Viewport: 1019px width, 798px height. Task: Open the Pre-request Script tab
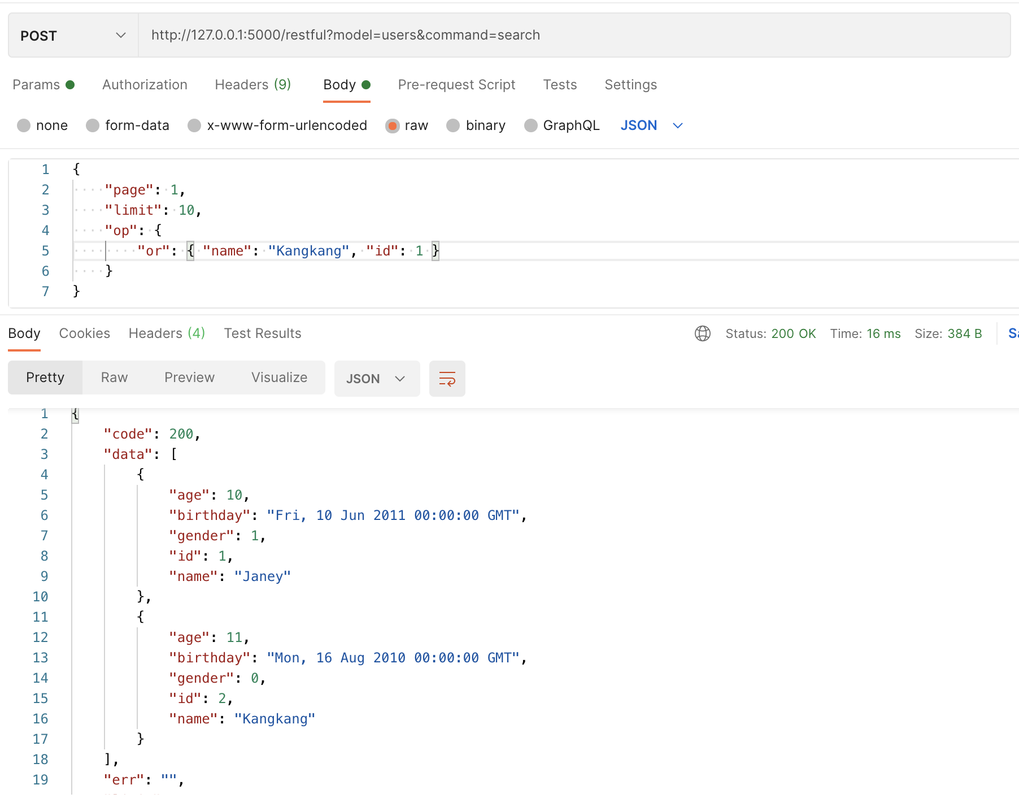pos(456,85)
